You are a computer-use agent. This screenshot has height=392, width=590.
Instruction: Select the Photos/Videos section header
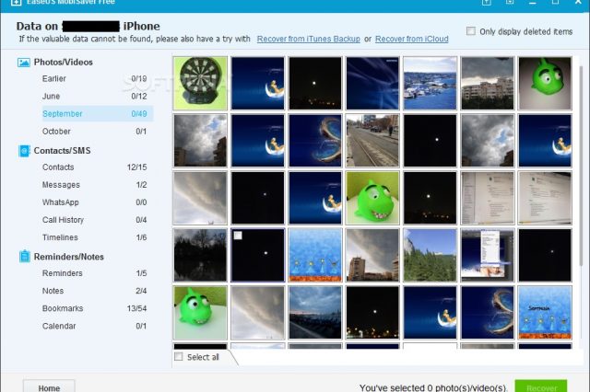(x=64, y=63)
